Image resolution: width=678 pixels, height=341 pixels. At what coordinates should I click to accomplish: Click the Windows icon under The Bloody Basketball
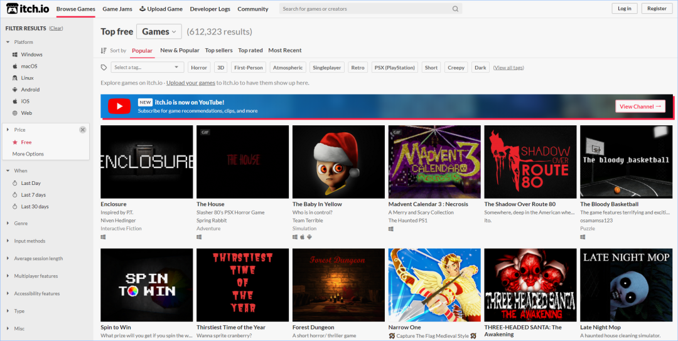point(583,237)
